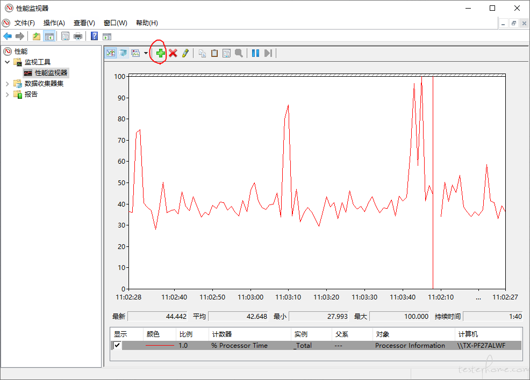The height and width of the screenshot is (380, 530).
Task: Open graph type dropdown arrow
Action: pyautogui.click(x=146, y=53)
